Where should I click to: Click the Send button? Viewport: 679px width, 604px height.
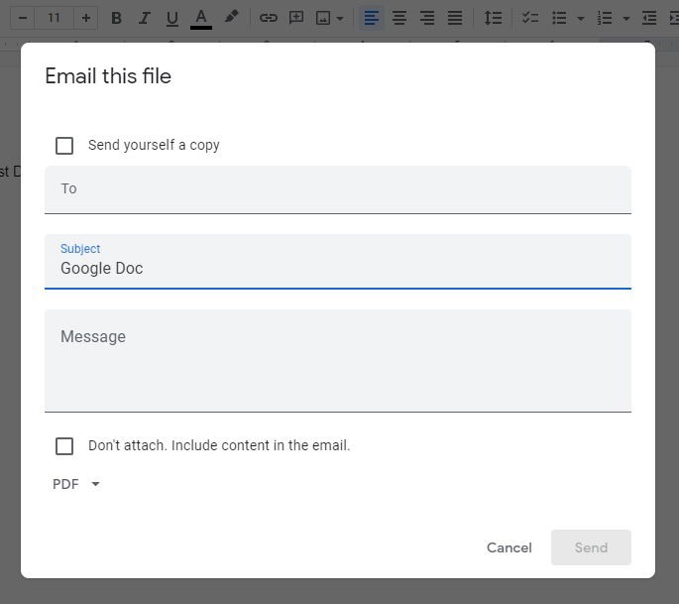point(591,547)
